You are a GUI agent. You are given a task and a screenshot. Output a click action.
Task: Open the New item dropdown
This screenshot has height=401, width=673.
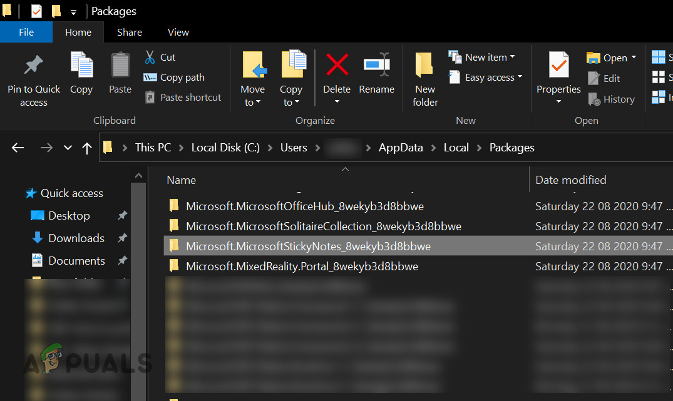pyautogui.click(x=512, y=56)
